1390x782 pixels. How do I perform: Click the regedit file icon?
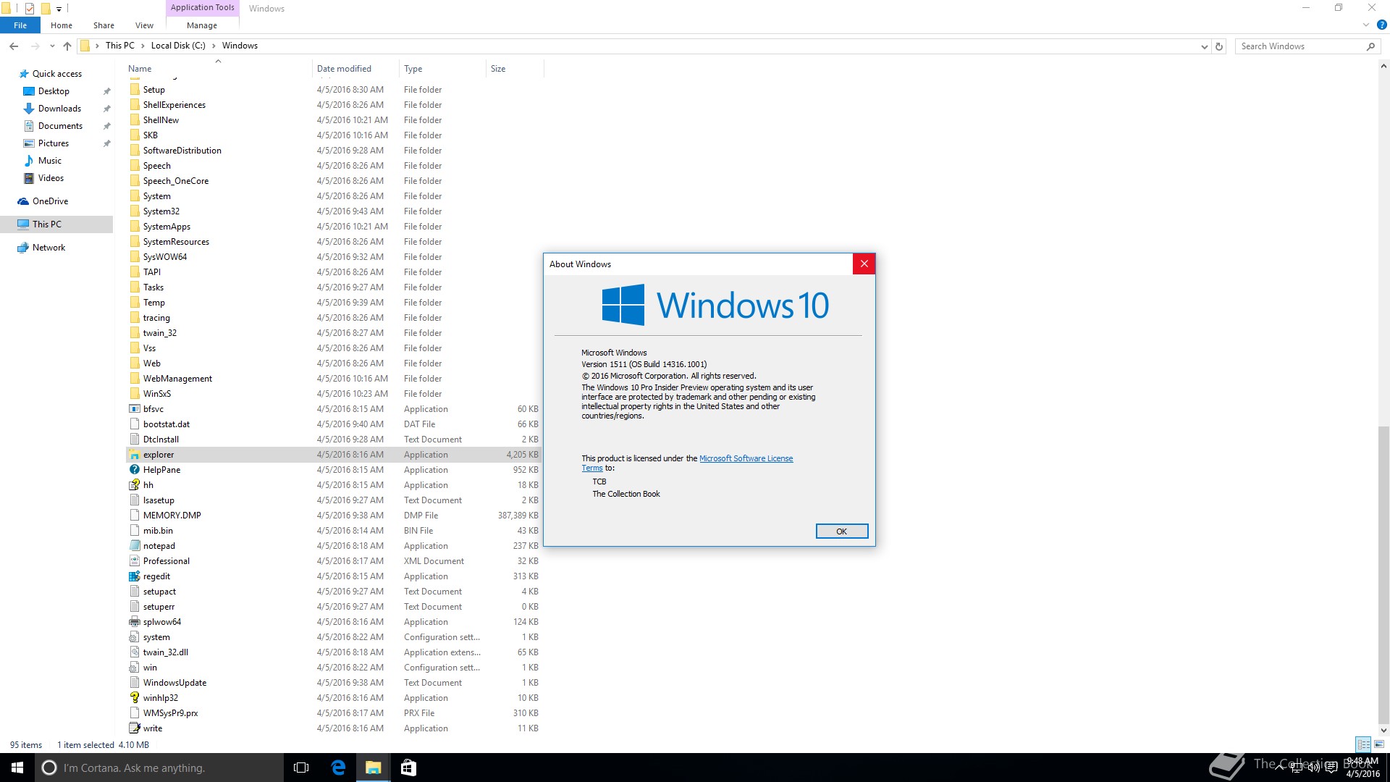(135, 576)
